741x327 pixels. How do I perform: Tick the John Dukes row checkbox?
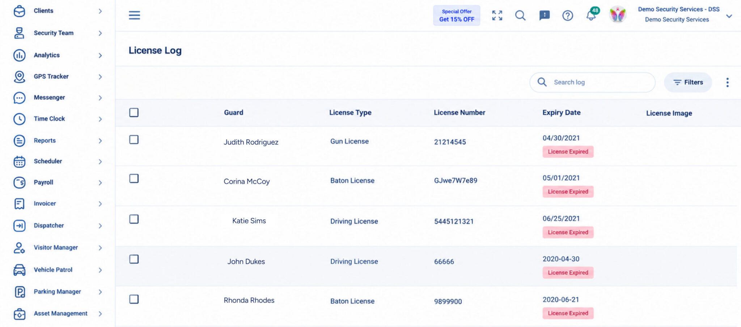tap(134, 259)
